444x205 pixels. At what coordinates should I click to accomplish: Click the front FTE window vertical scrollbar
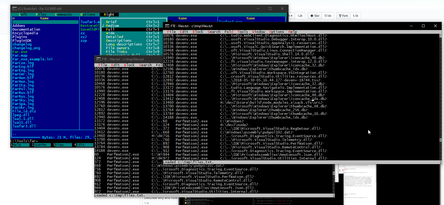(x=440, y=97)
